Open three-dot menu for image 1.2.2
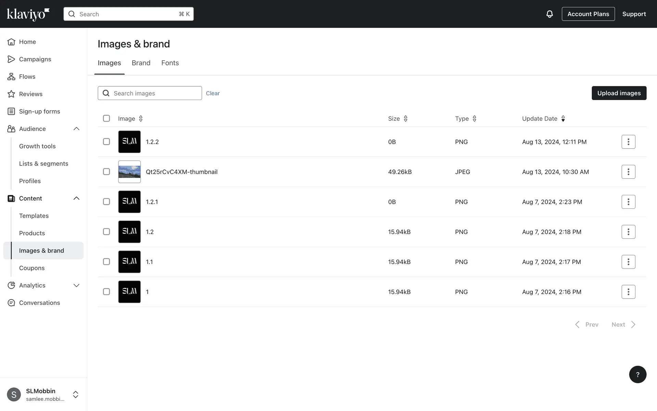 628,142
